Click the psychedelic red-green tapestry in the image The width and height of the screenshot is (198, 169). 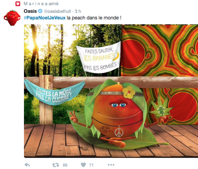pos(159,50)
